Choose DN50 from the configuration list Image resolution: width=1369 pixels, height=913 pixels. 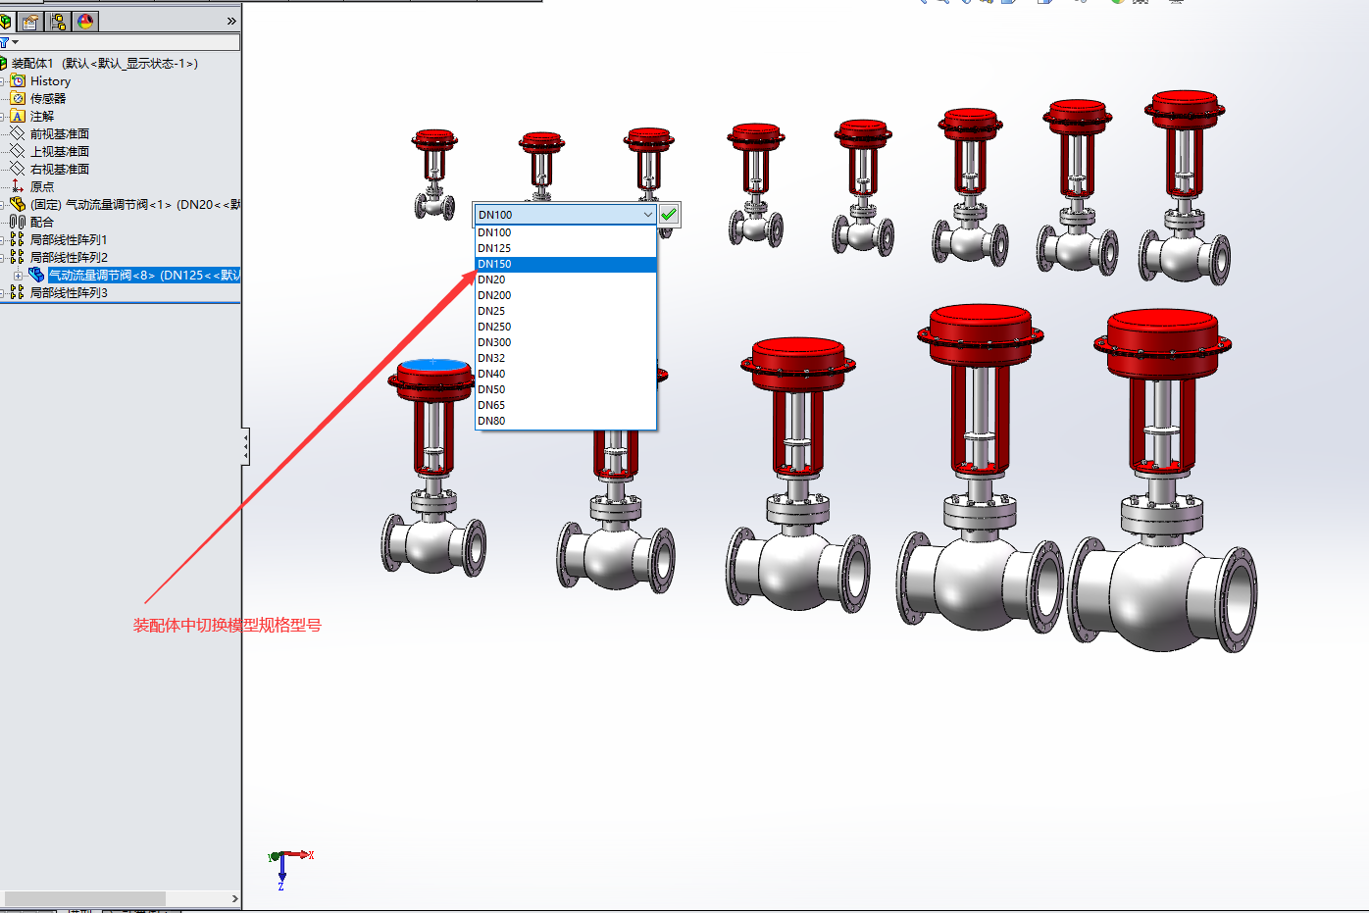pyautogui.click(x=565, y=389)
